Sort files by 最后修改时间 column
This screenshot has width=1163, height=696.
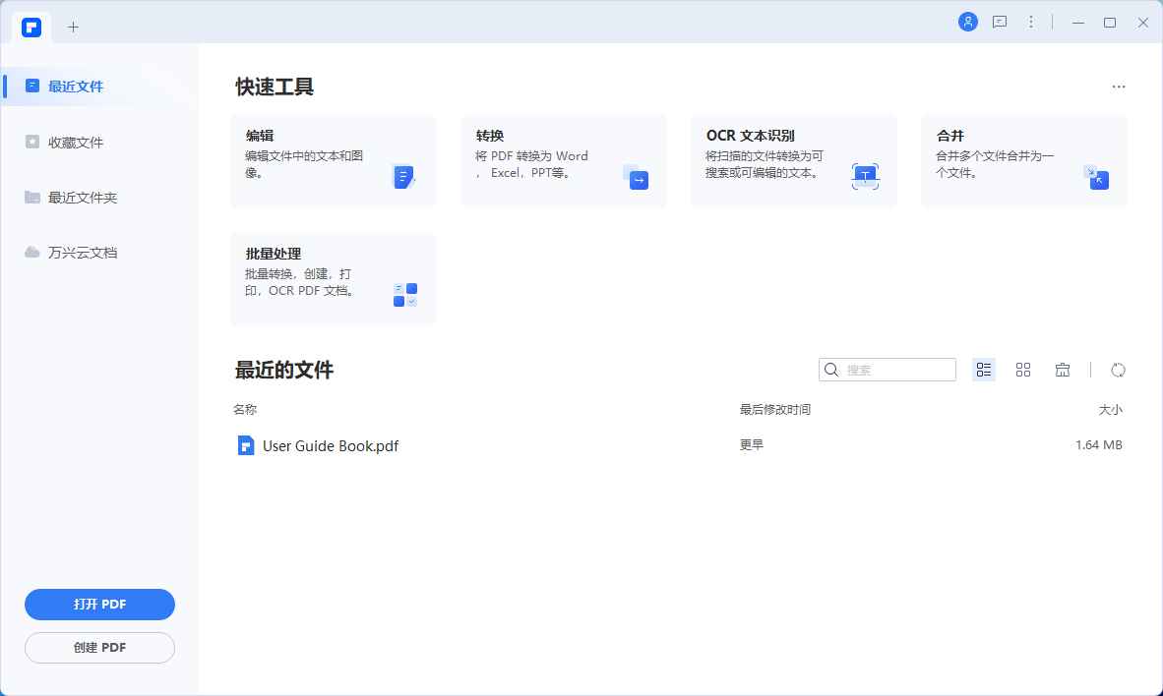coord(774,409)
